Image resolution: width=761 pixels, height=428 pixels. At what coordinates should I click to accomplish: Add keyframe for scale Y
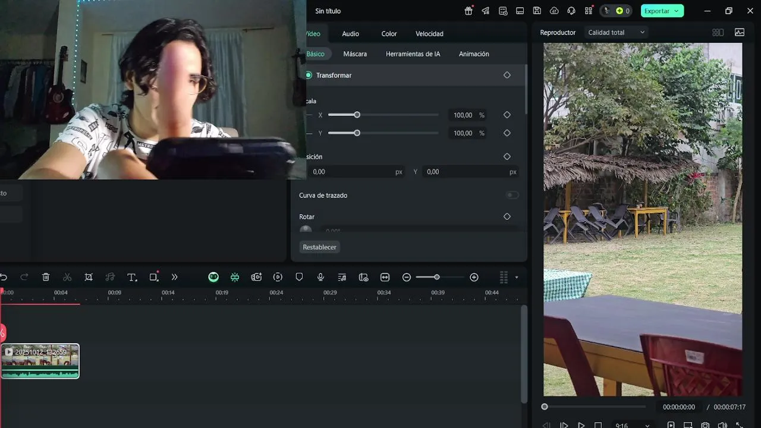click(x=507, y=133)
